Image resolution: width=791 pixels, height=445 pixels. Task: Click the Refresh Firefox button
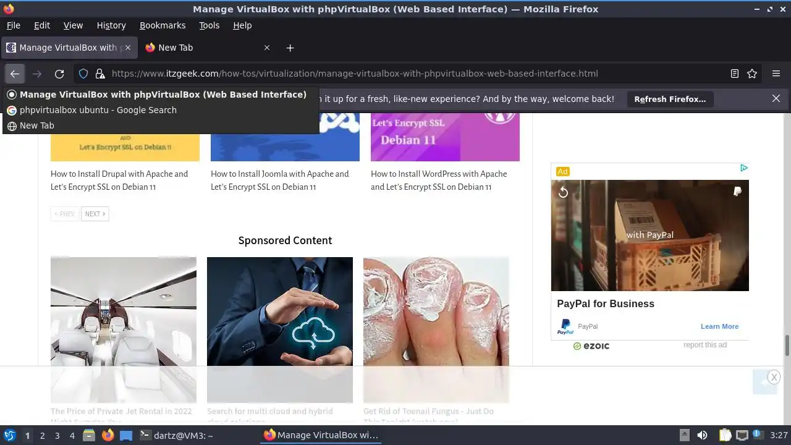coord(670,99)
